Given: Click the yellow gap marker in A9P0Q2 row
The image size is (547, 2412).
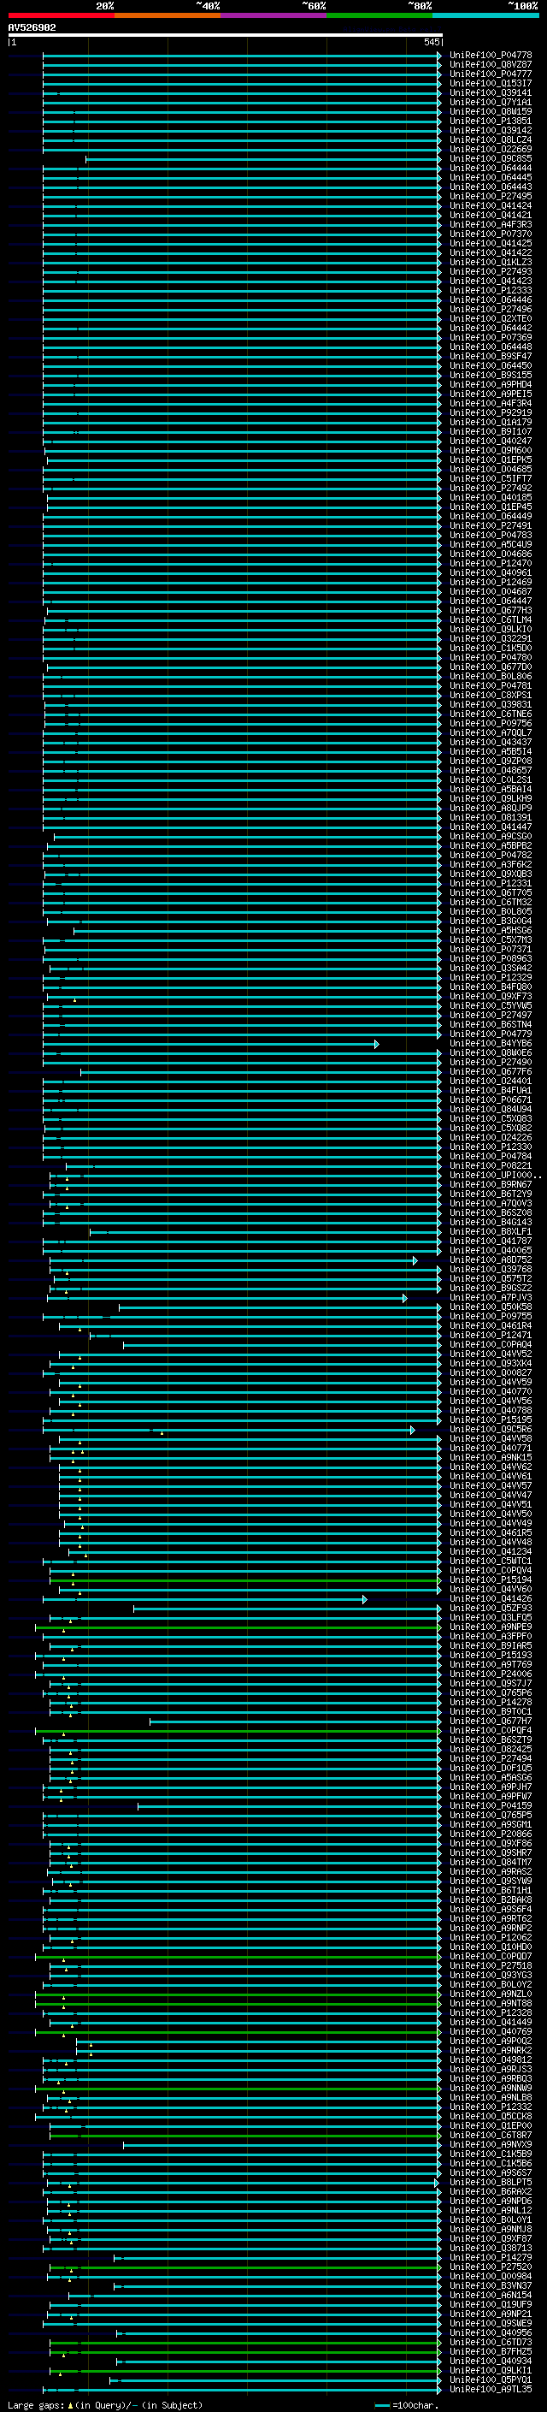Looking at the screenshot, I should pyautogui.click(x=91, y=2044).
